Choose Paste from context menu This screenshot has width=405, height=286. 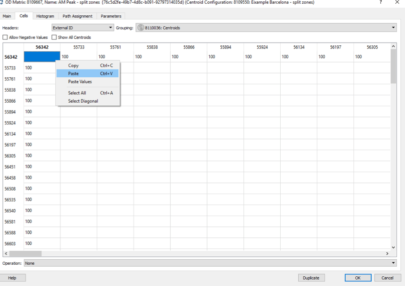pyautogui.click(x=88, y=74)
